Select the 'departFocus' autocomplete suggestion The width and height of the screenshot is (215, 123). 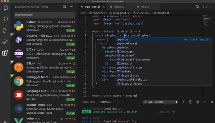pyautogui.click(x=163, y=76)
